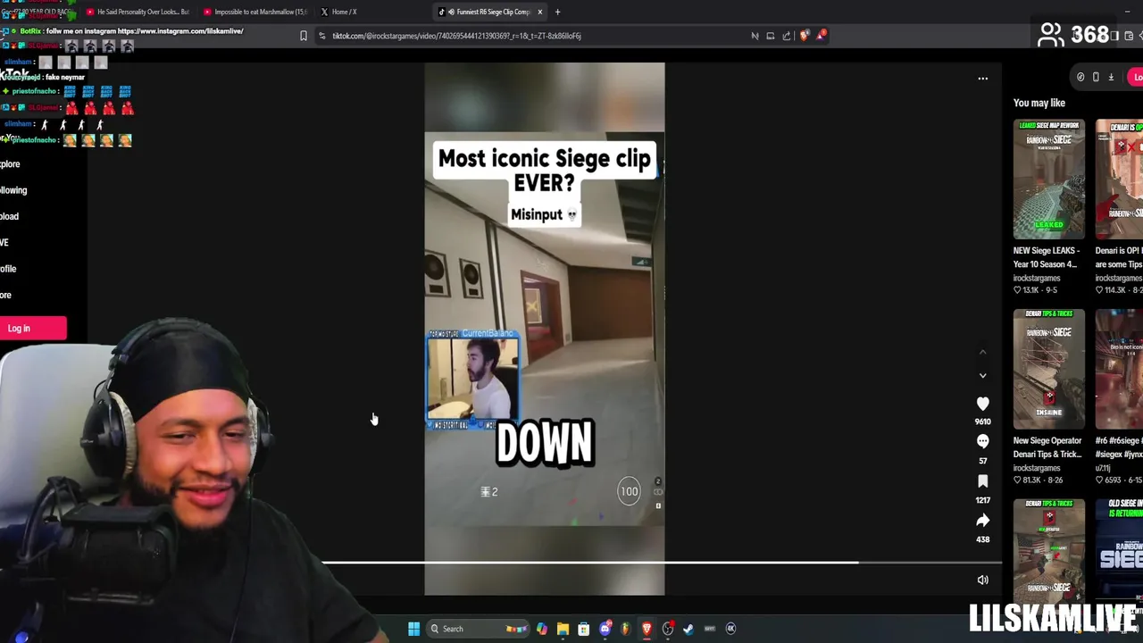This screenshot has width=1143, height=643.
Task: Open Copilot from the taskbar
Action: pyautogui.click(x=542, y=629)
